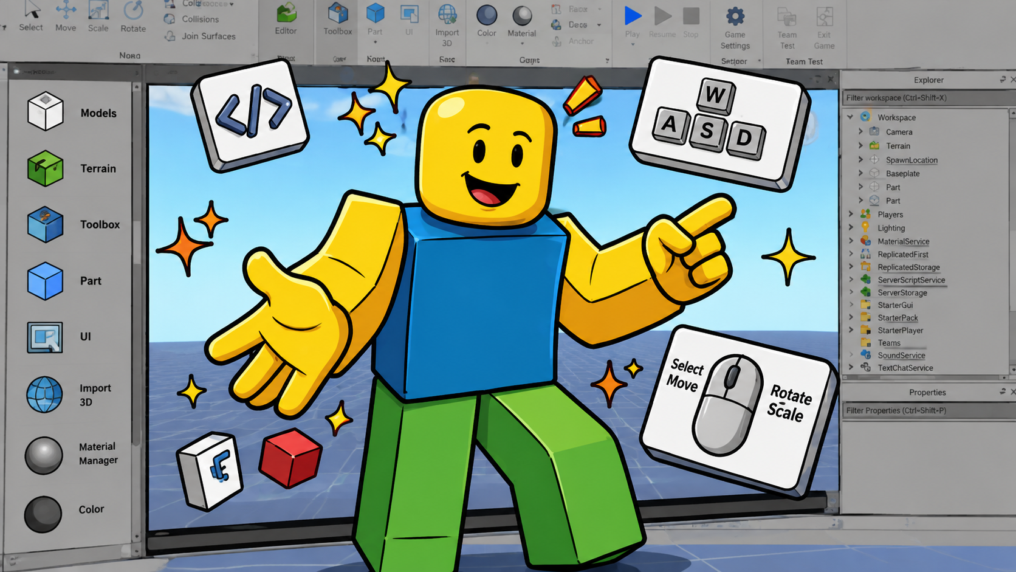This screenshot has width=1016, height=572.
Task: Collapse the Workspace node in Explorer
Action: pyautogui.click(x=850, y=117)
